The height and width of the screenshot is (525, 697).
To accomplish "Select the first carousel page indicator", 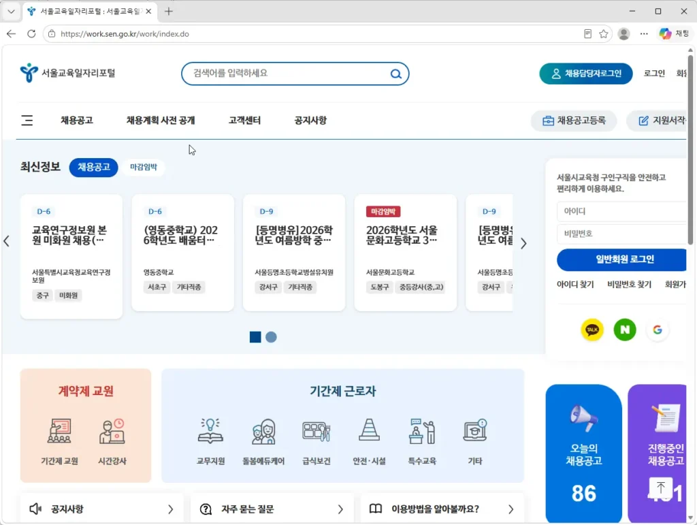I will pyautogui.click(x=255, y=337).
